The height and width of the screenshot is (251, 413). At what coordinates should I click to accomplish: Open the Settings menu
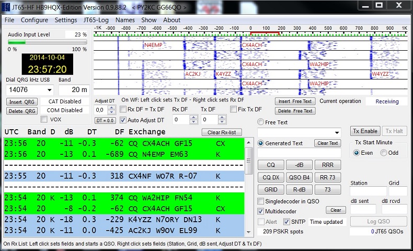point(66,20)
